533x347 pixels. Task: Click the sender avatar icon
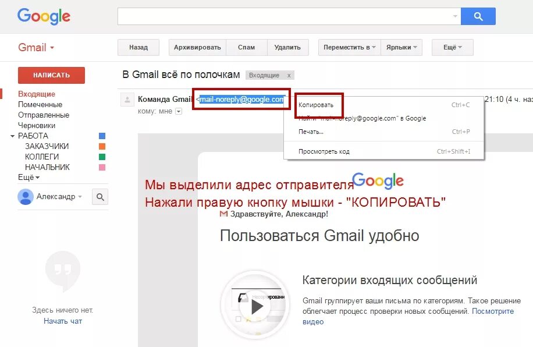pyautogui.click(x=127, y=100)
